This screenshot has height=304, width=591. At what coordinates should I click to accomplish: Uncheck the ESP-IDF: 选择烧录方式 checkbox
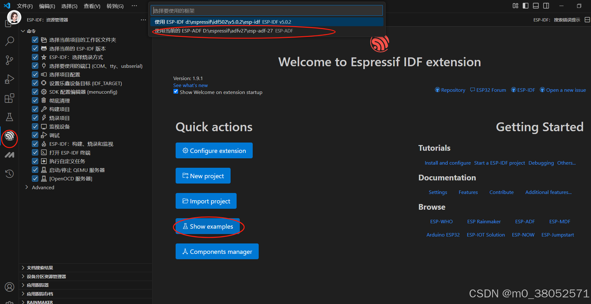click(x=35, y=57)
